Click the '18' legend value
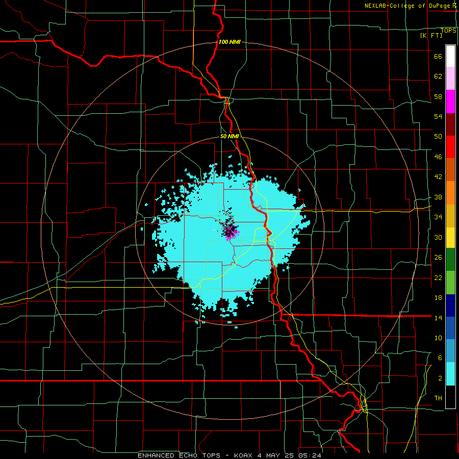This screenshot has width=459, height=459. click(438, 298)
